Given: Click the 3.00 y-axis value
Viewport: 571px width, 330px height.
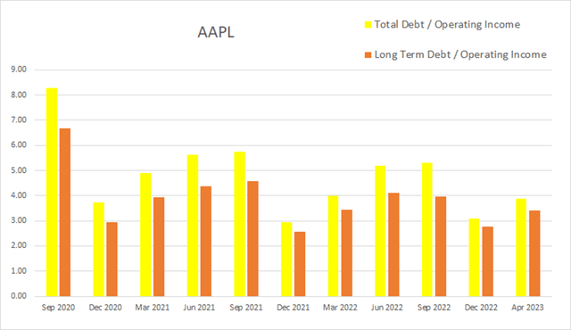Looking at the screenshot, I should click(19, 220).
